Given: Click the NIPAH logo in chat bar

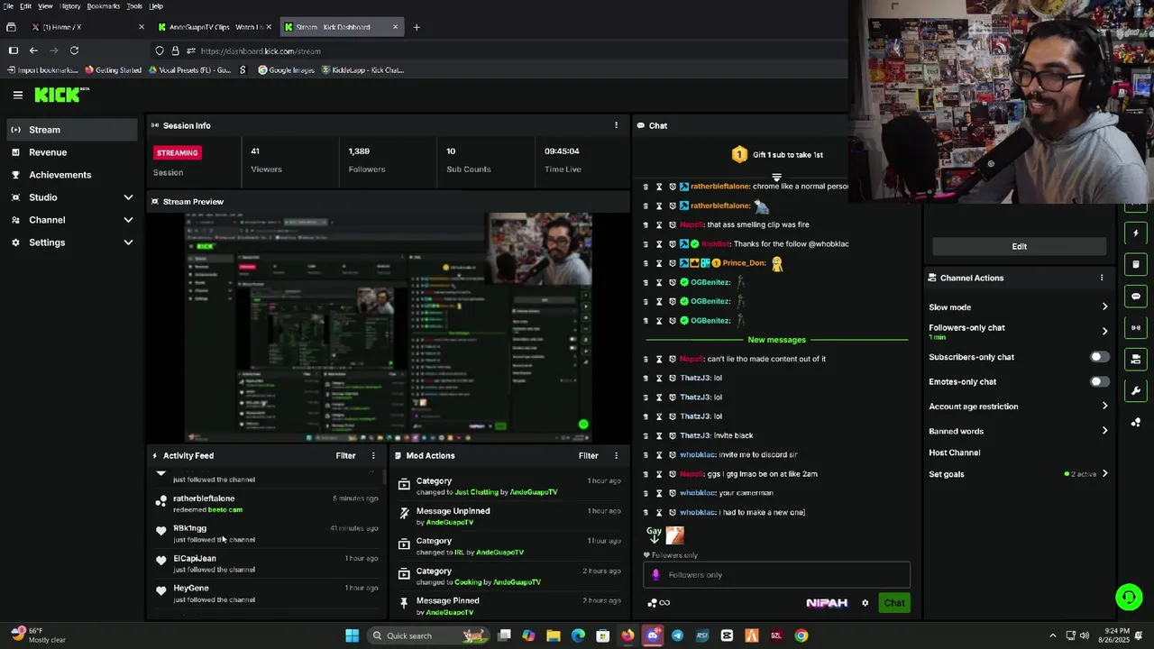Looking at the screenshot, I should pos(827,603).
